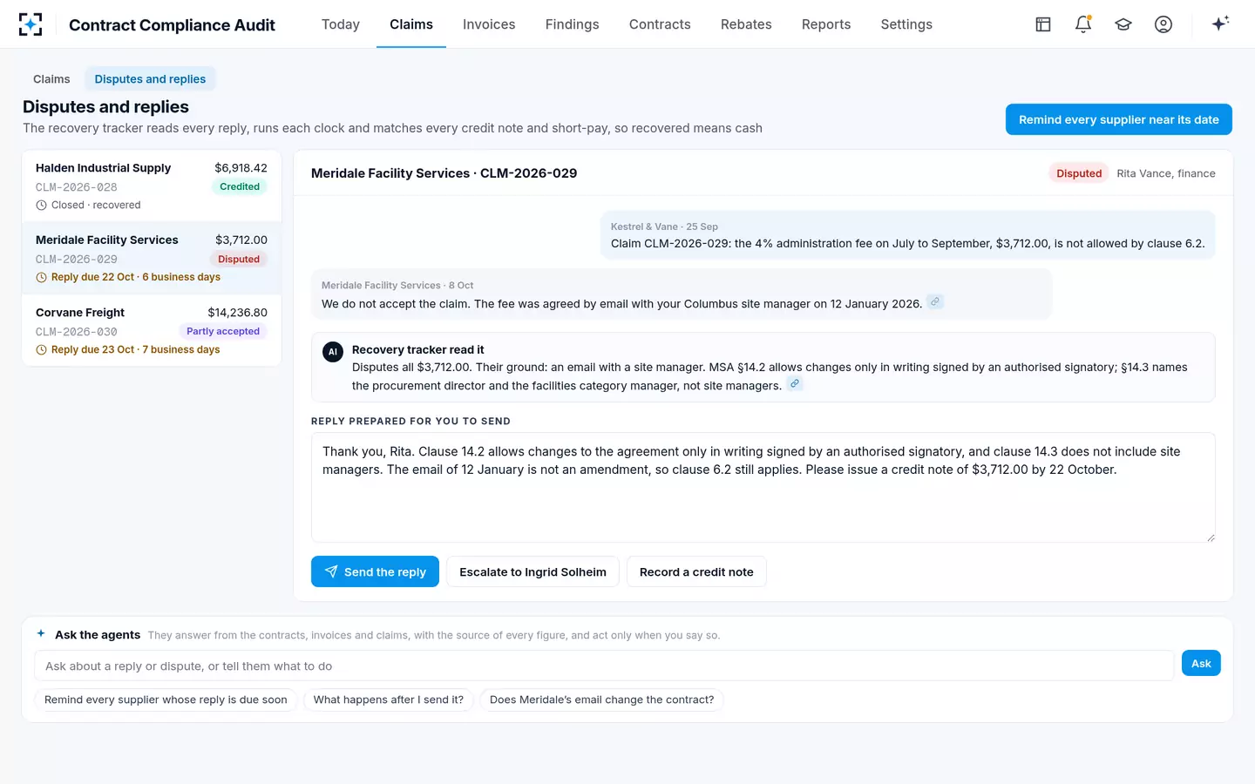
Task: Open the Findings tab
Action: (x=573, y=24)
